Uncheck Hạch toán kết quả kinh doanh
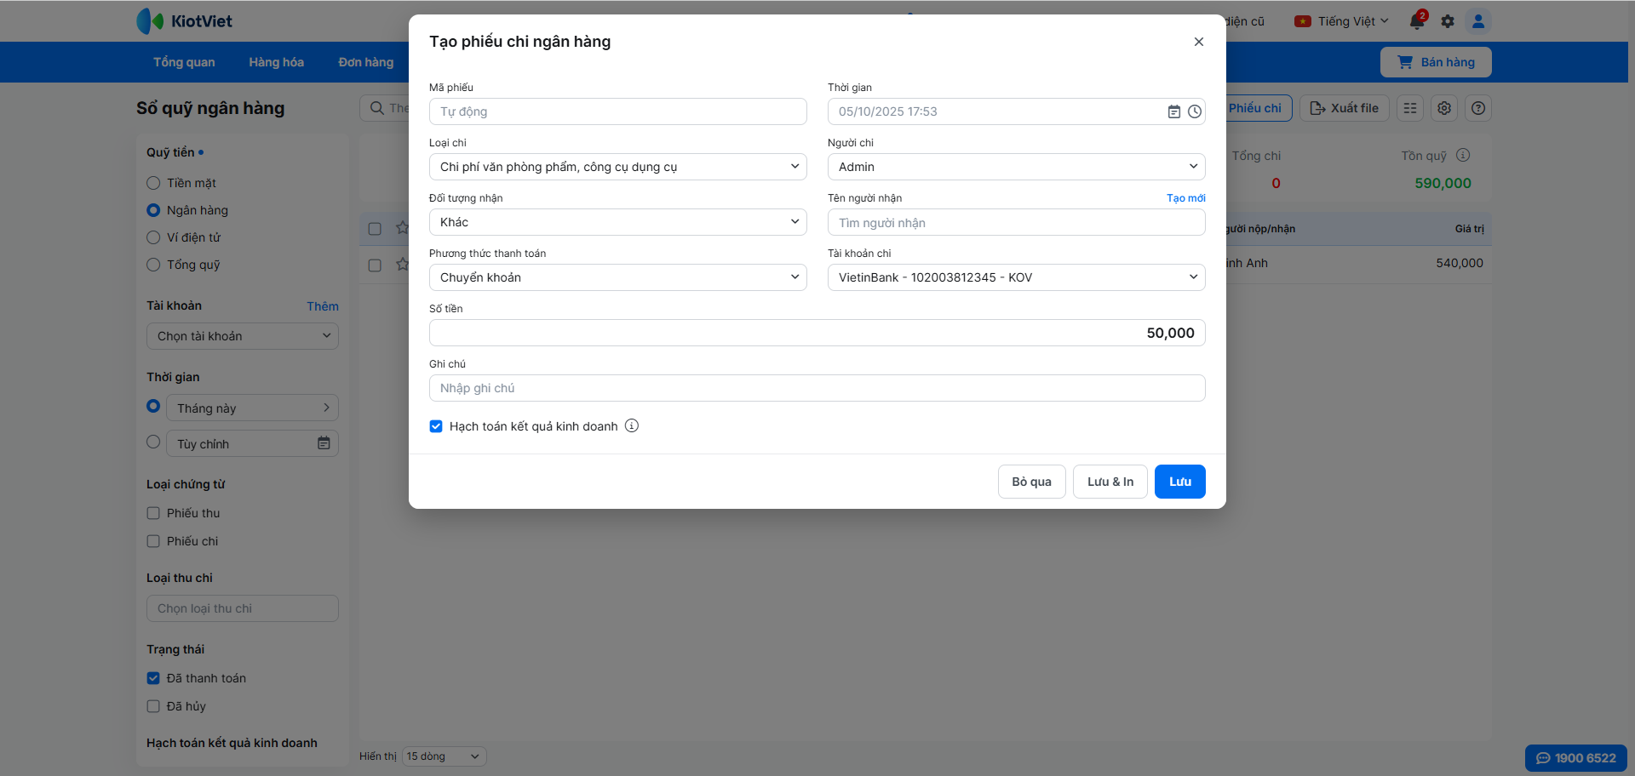Image resolution: width=1635 pixels, height=776 pixels. (x=436, y=426)
